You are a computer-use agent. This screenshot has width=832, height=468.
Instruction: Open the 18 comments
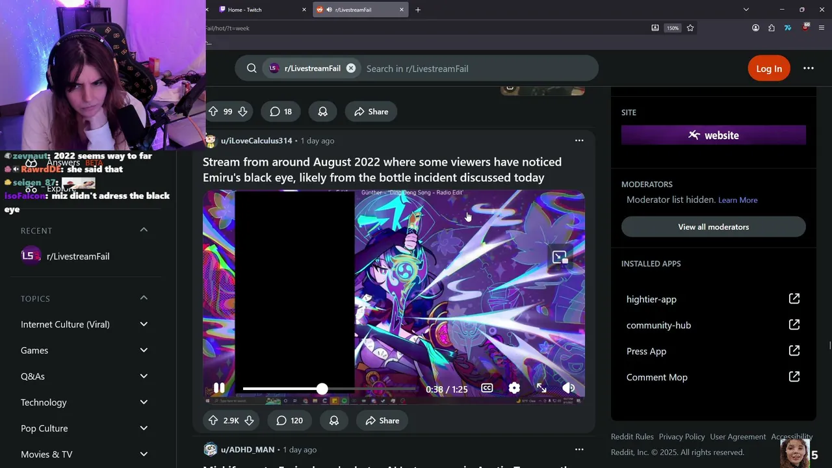pyautogui.click(x=280, y=112)
